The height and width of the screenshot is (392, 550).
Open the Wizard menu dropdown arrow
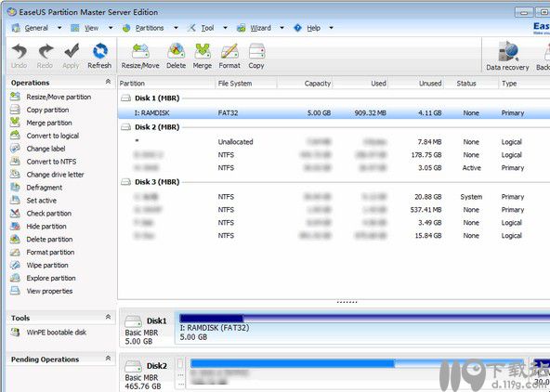(x=282, y=28)
